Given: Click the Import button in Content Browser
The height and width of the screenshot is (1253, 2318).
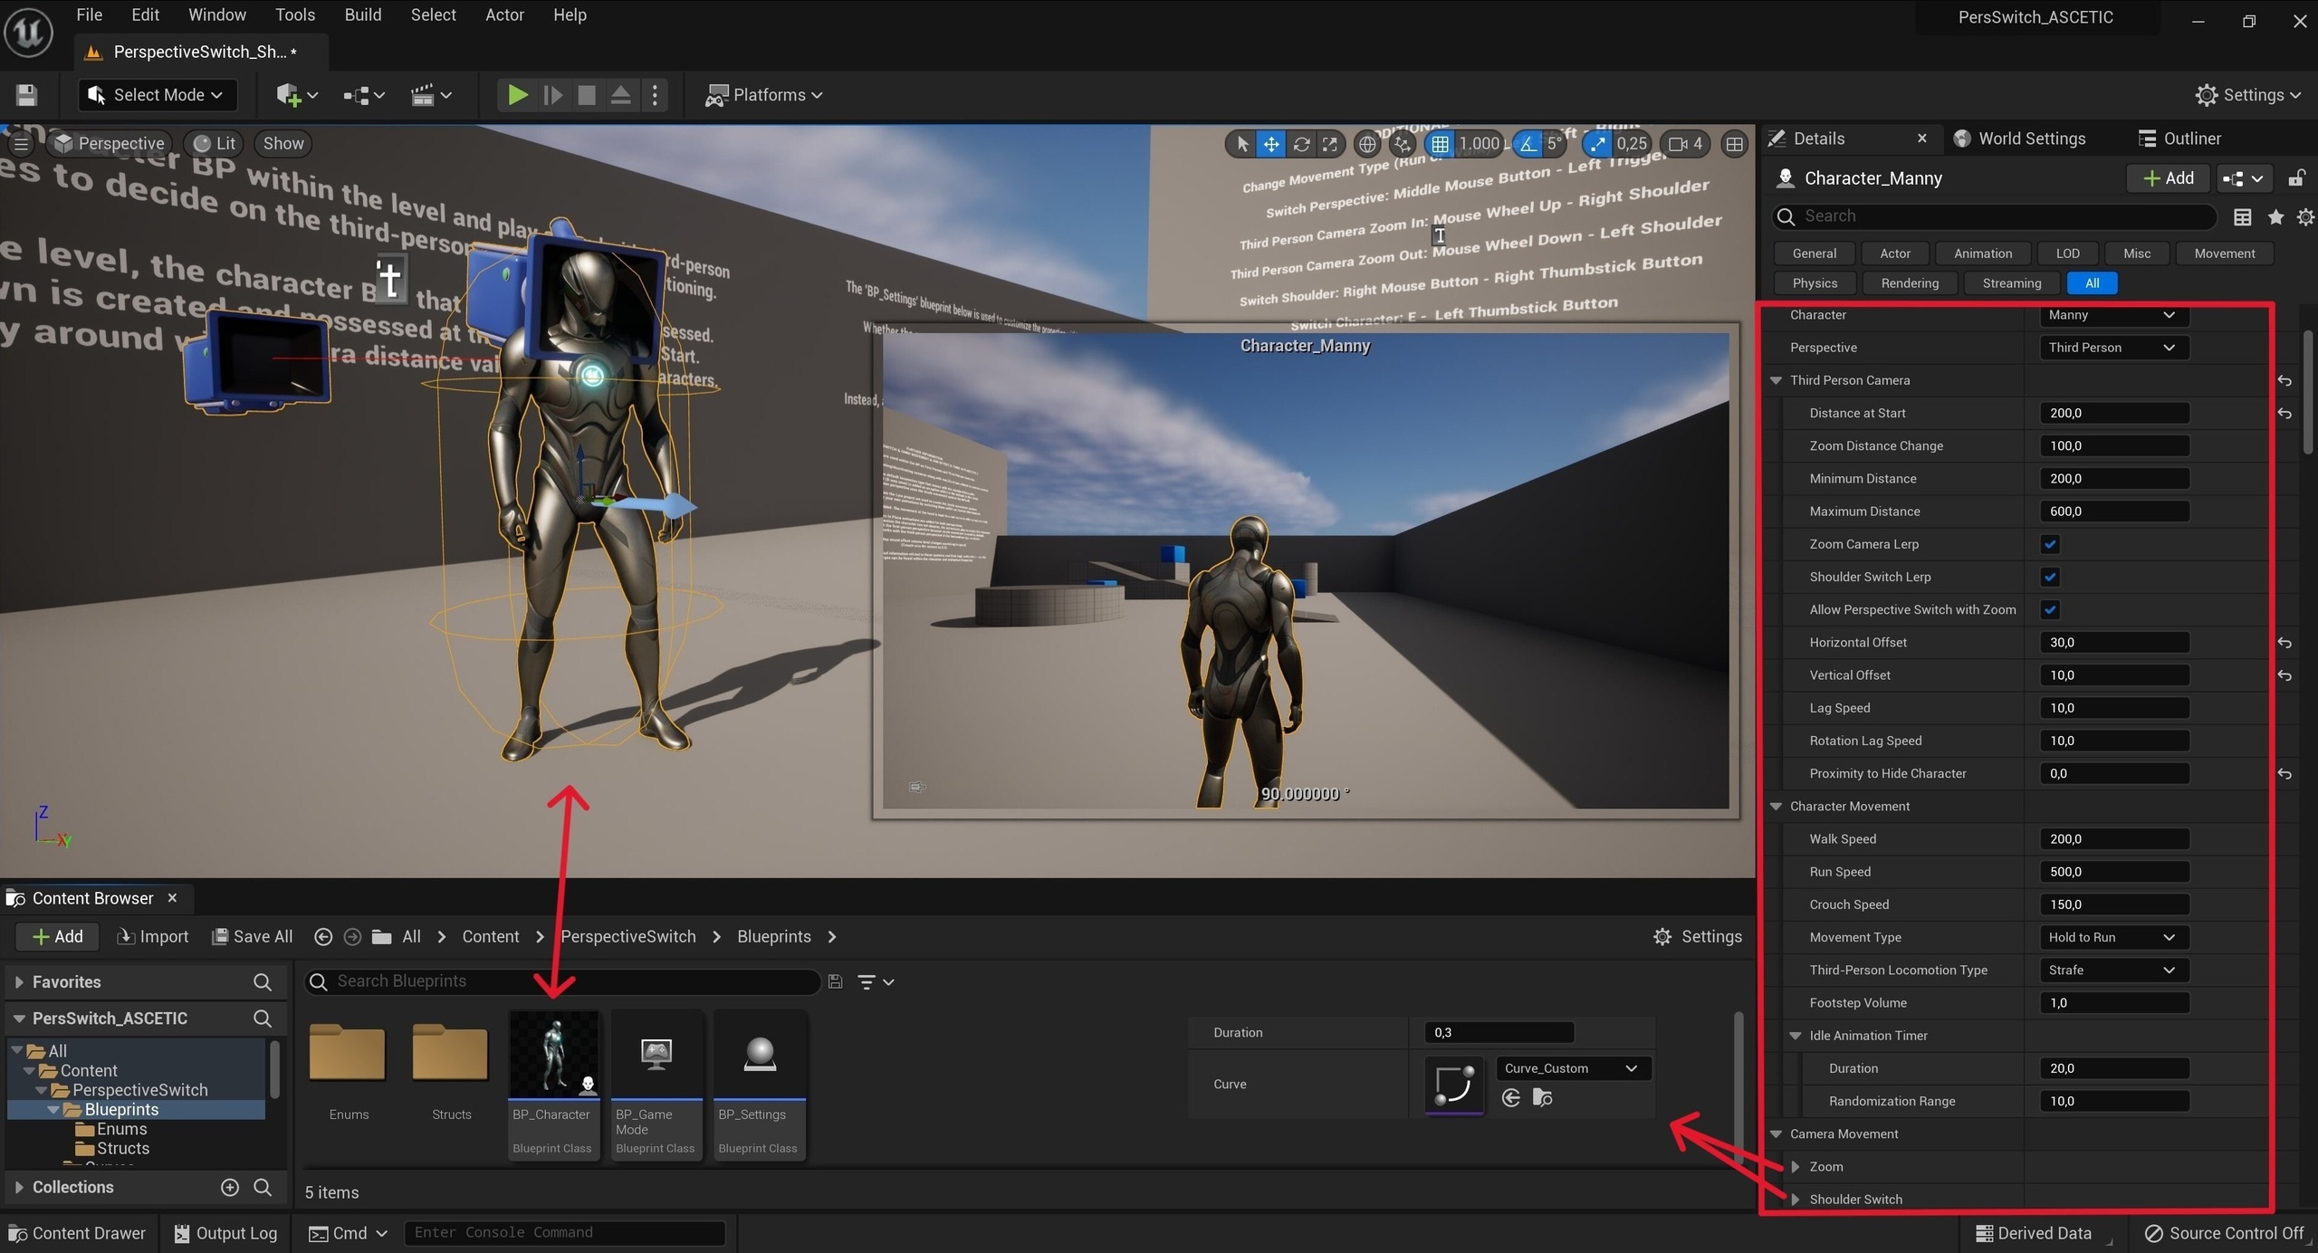Looking at the screenshot, I should click(x=153, y=937).
